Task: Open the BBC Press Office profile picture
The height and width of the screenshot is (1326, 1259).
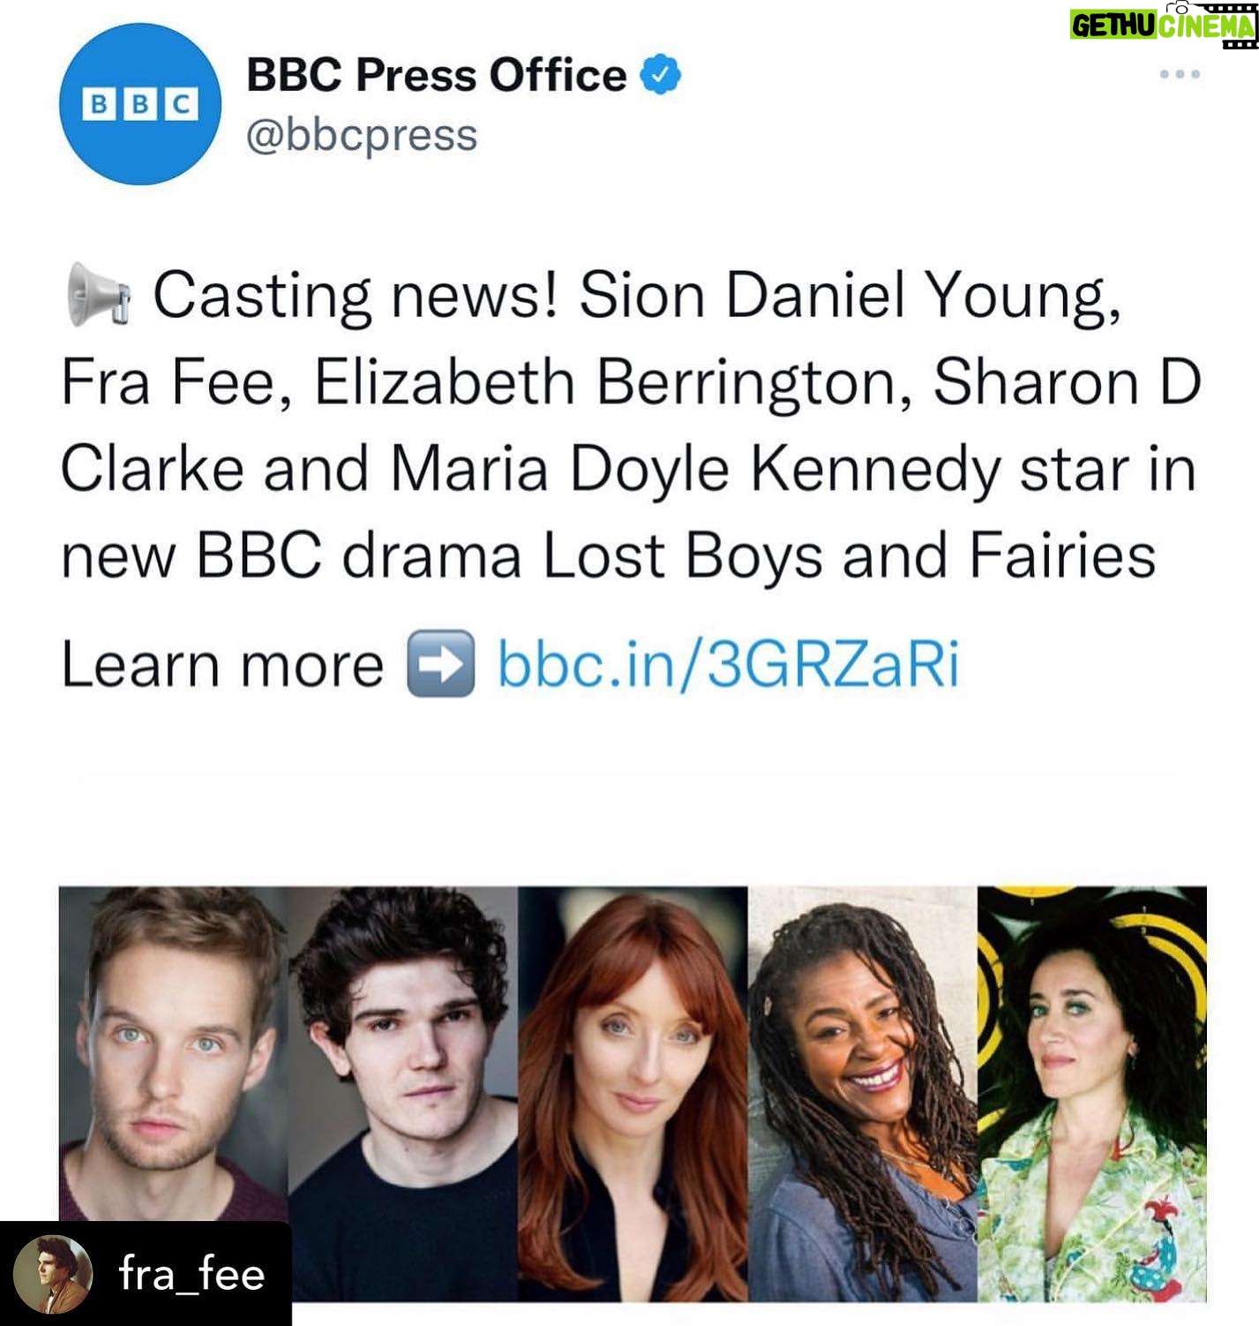Action: 139,104
